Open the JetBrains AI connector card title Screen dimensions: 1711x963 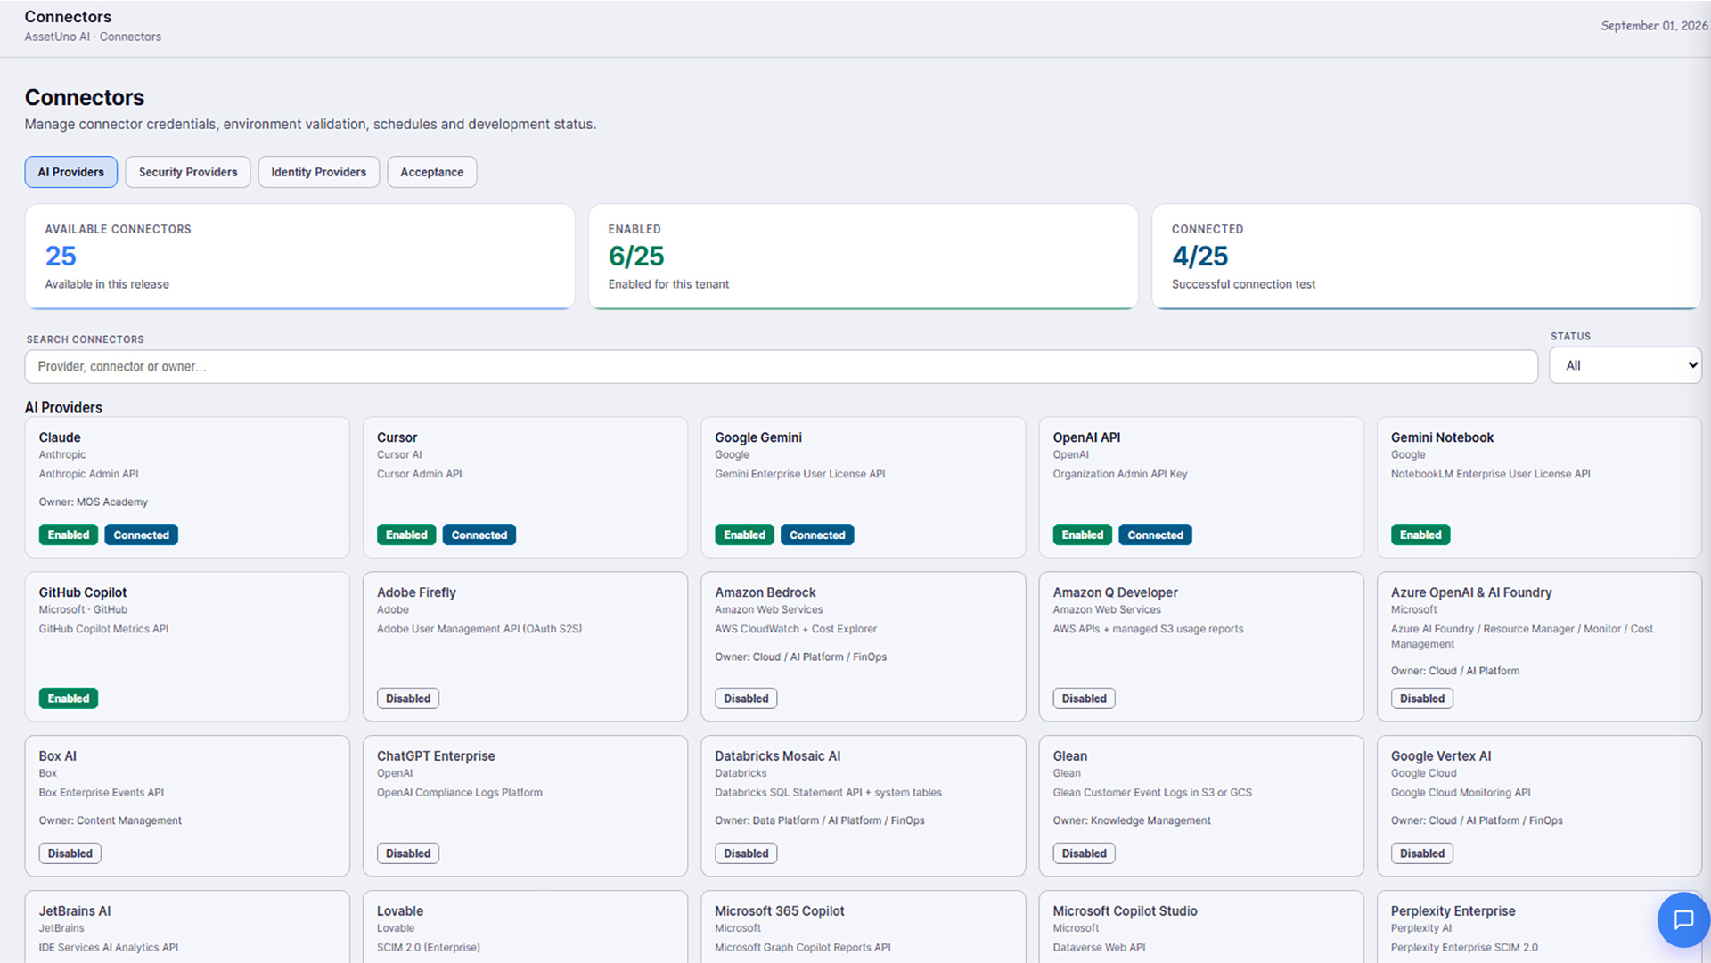[x=75, y=911]
